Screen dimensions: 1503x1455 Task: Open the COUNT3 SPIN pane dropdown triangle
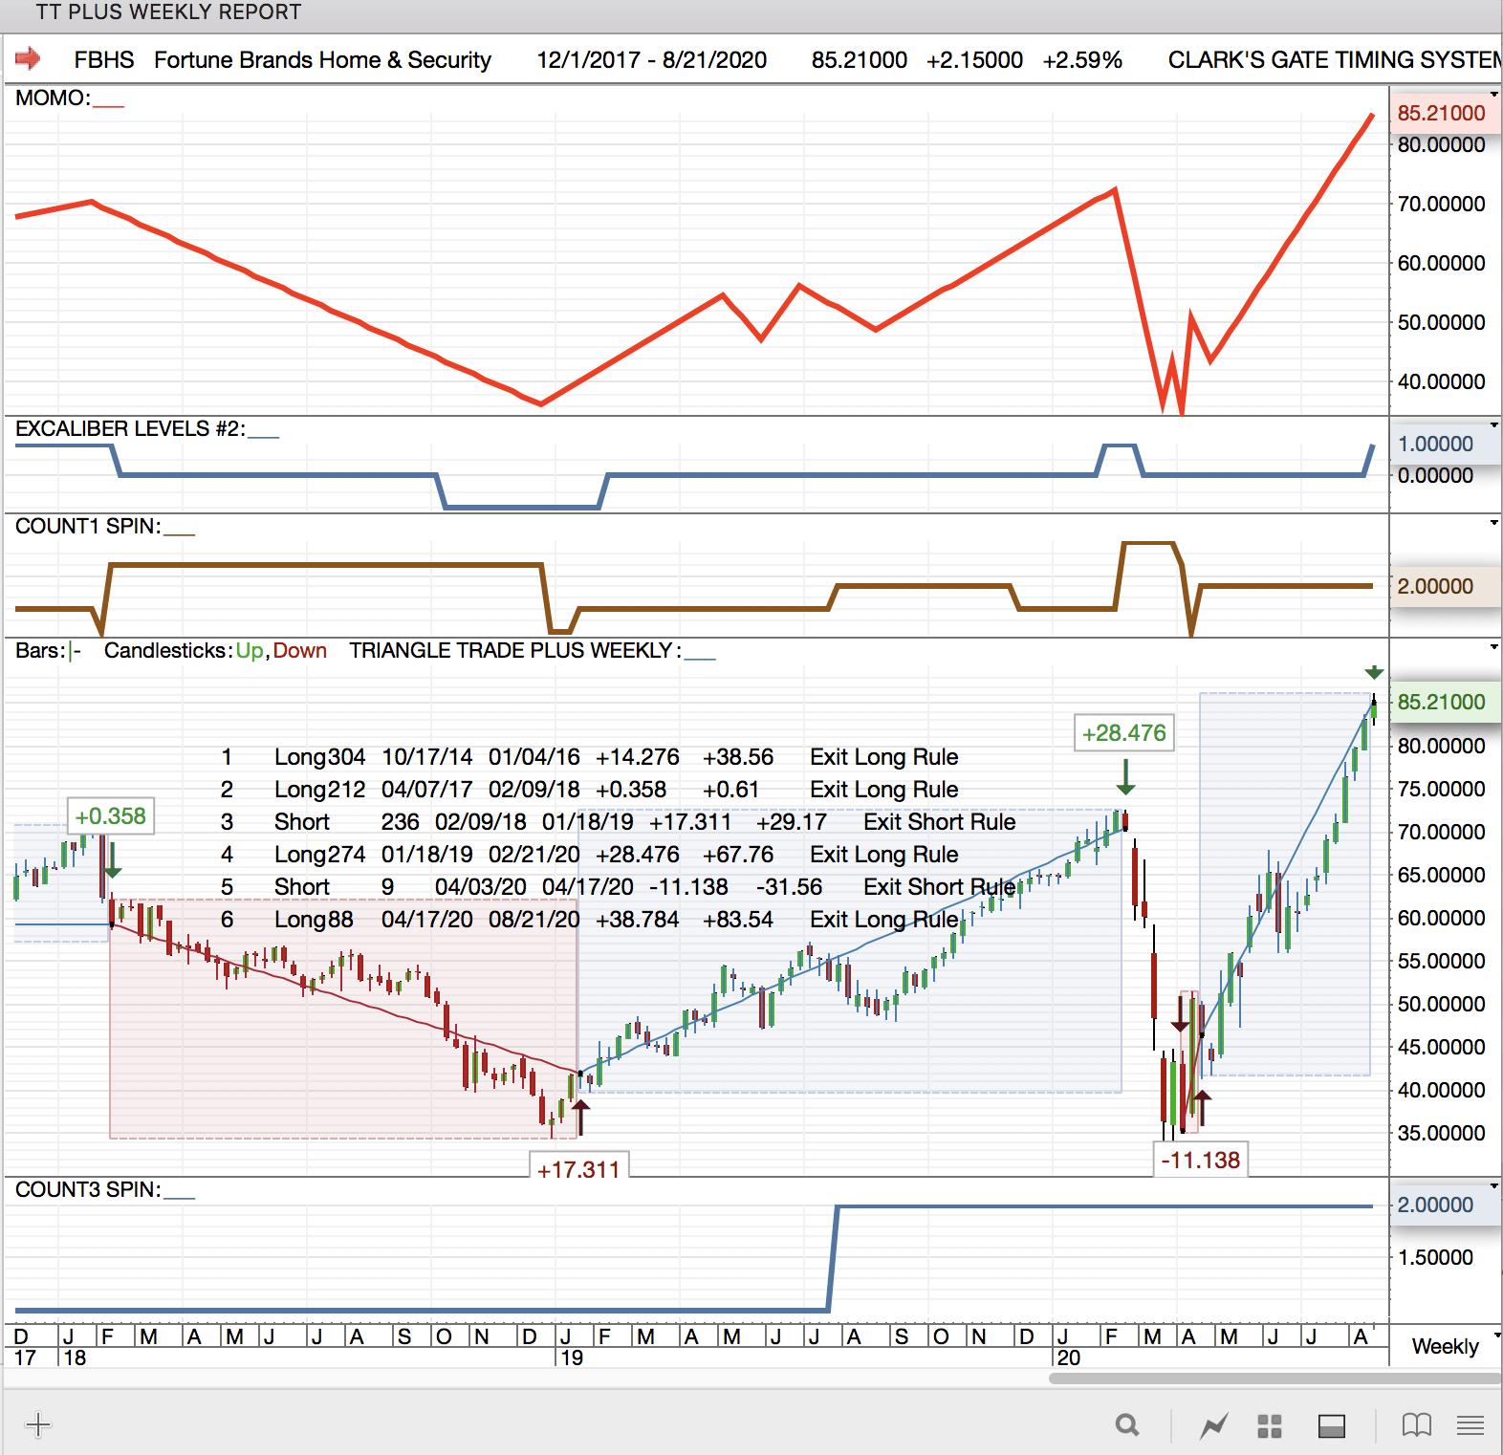point(1493,1186)
